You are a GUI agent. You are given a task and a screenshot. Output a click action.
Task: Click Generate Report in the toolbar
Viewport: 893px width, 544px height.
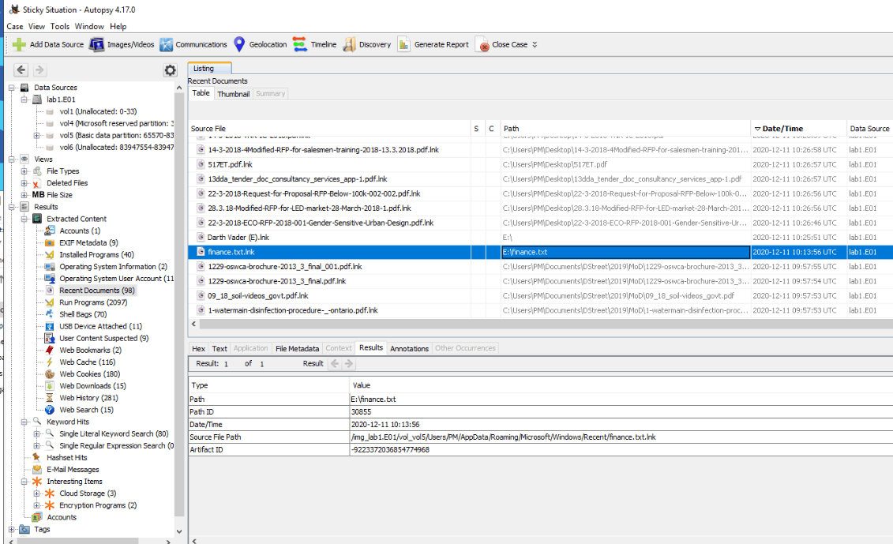[x=433, y=44]
